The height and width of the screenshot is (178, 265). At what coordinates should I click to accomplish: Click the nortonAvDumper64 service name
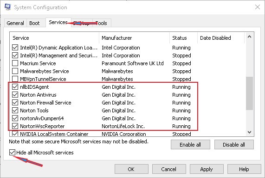[x=42, y=118]
